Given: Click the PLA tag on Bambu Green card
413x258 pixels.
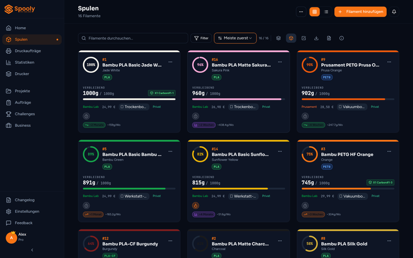Looking at the screenshot, I should pos(107,167).
